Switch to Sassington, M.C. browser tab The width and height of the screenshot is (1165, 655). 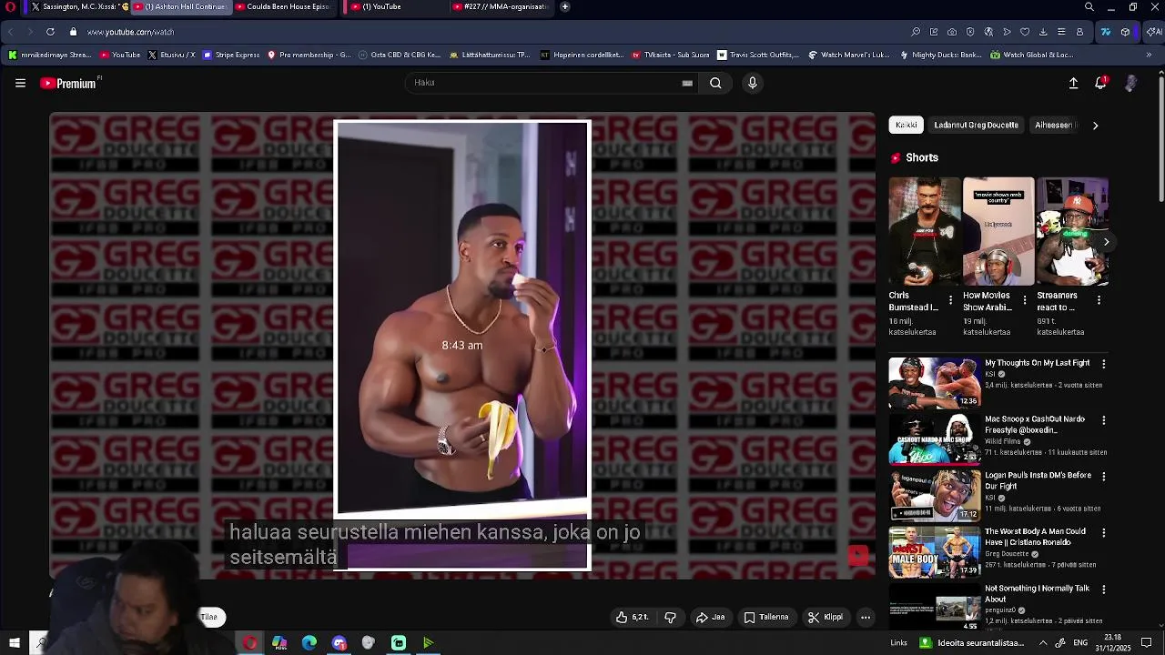(x=78, y=6)
